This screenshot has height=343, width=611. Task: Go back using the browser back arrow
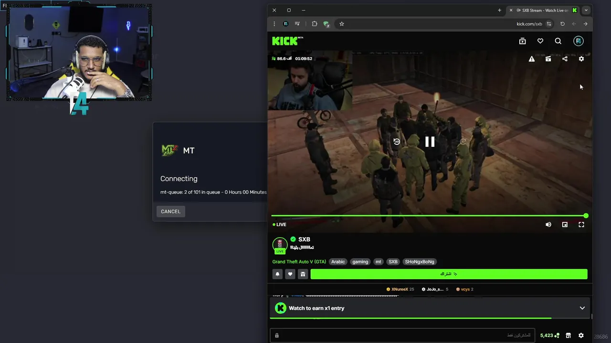[574, 24]
